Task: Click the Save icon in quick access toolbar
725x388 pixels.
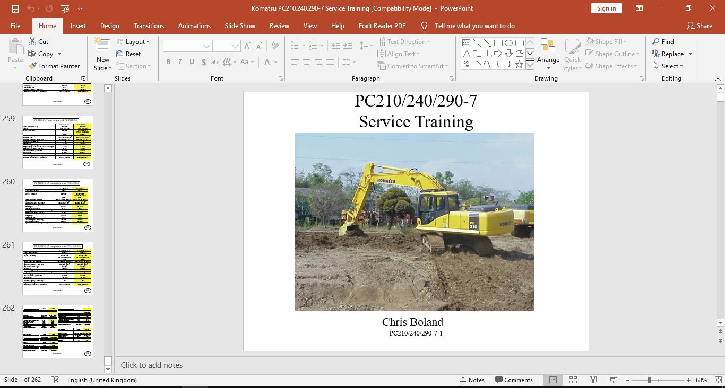Action: click(x=15, y=8)
